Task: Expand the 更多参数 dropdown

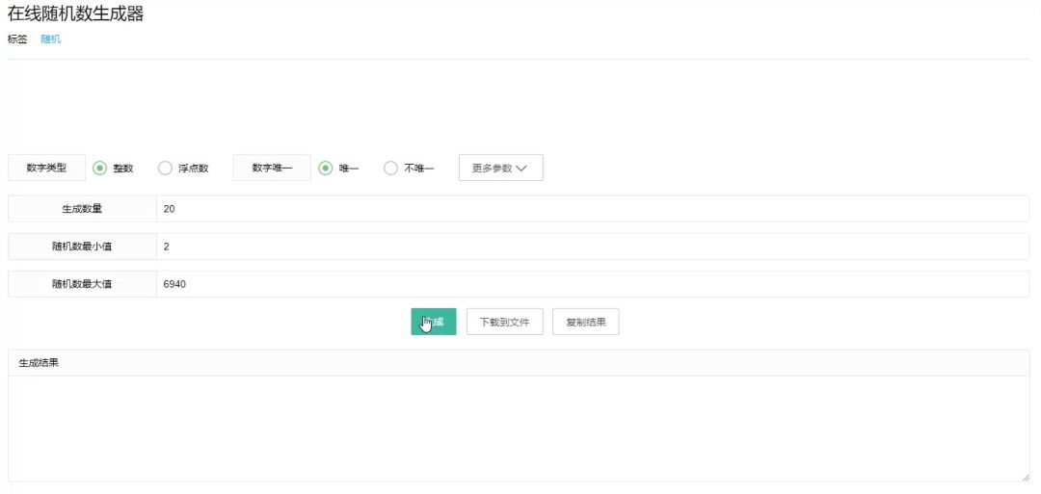Action: [500, 169]
